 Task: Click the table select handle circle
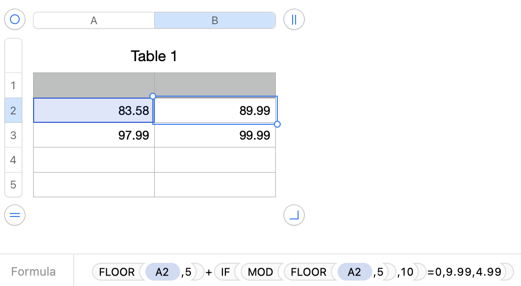coord(15,20)
